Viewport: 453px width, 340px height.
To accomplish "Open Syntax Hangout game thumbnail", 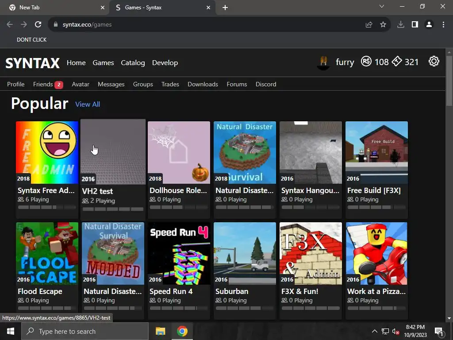I will click(x=311, y=152).
